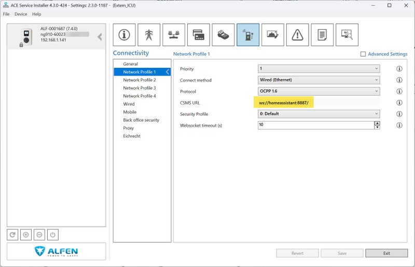Image resolution: width=415 pixels, height=267 pixels.
Task: Open the display image settings icon
Action: click(x=273, y=35)
